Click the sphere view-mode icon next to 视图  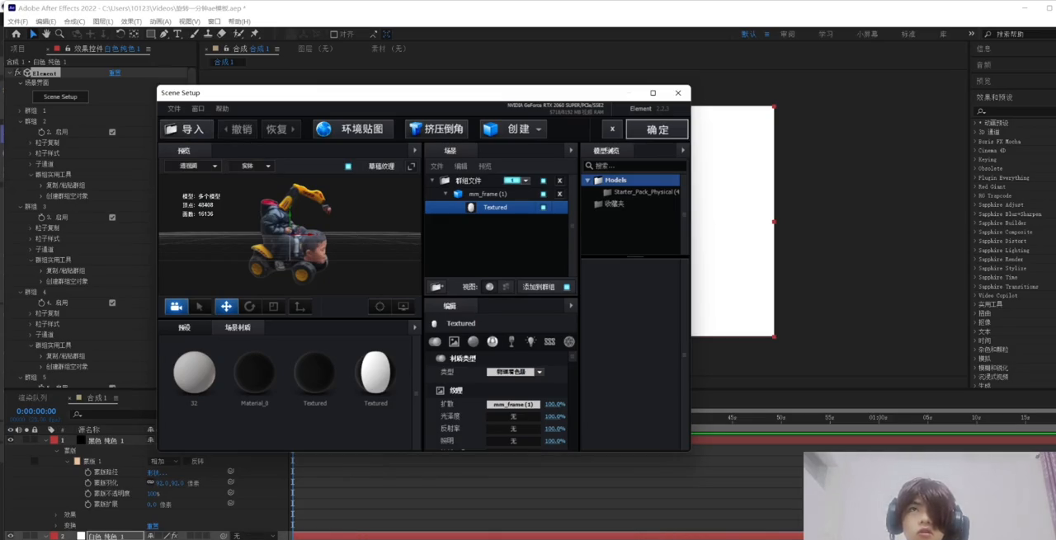(x=489, y=287)
